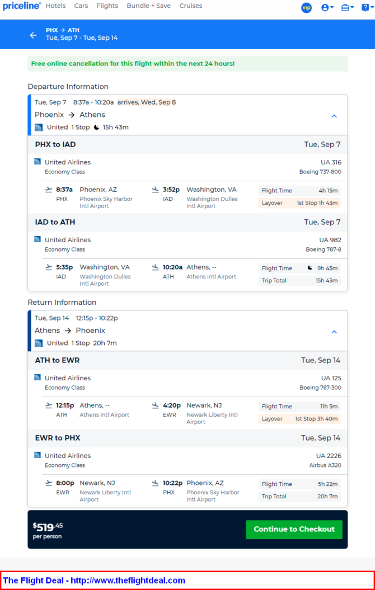This screenshot has width=375, height=590.
Task: Click the EWR to PHX segment header
Action: [187, 438]
